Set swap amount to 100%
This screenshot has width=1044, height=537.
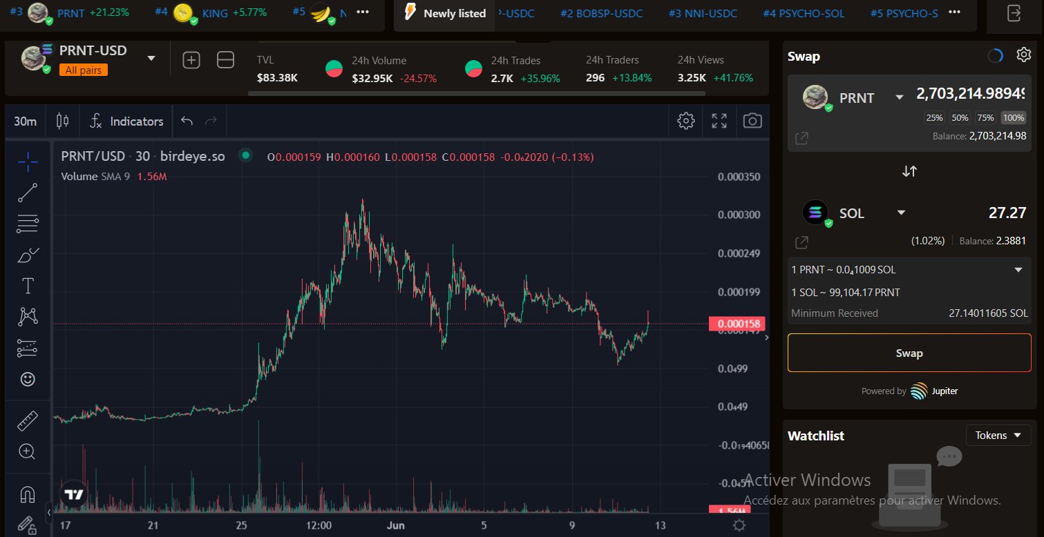(1014, 118)
